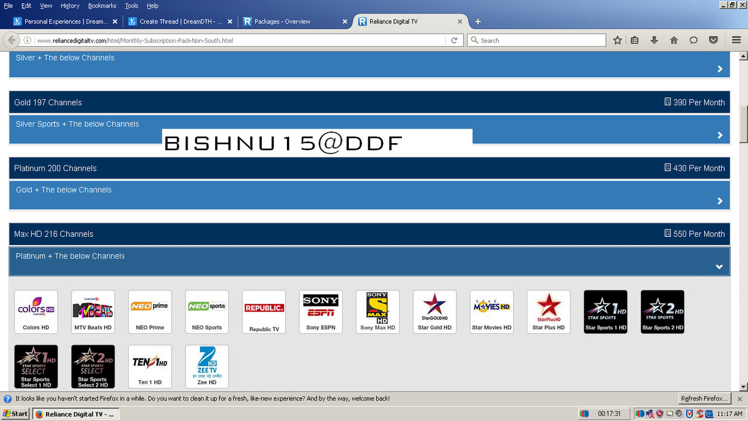The image size is (748, 421).
Task: Open the History menu
Action: (70, 6)
